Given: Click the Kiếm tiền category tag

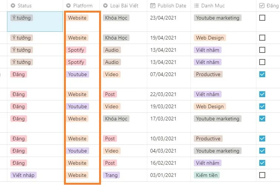Looking at the screenshot, I should tap(207, 175).
